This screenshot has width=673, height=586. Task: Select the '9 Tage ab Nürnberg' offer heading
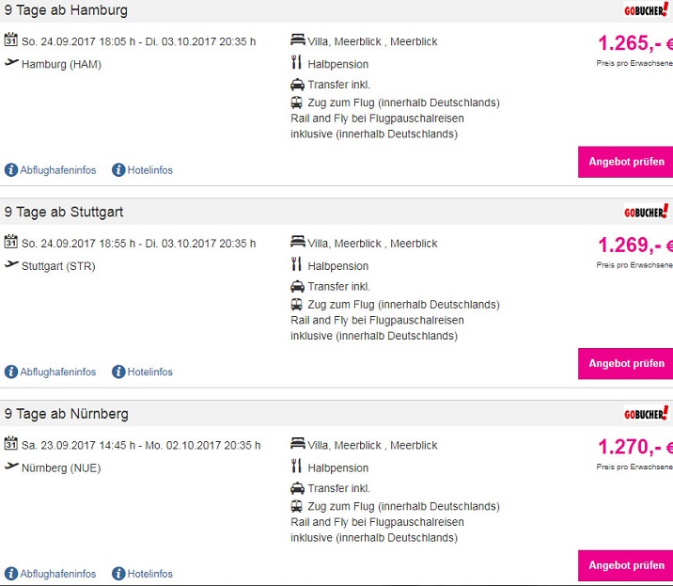coord(67,414)
